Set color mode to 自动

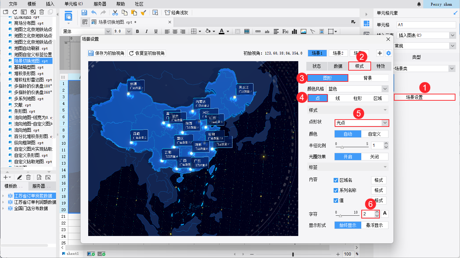tap(348, 134)
